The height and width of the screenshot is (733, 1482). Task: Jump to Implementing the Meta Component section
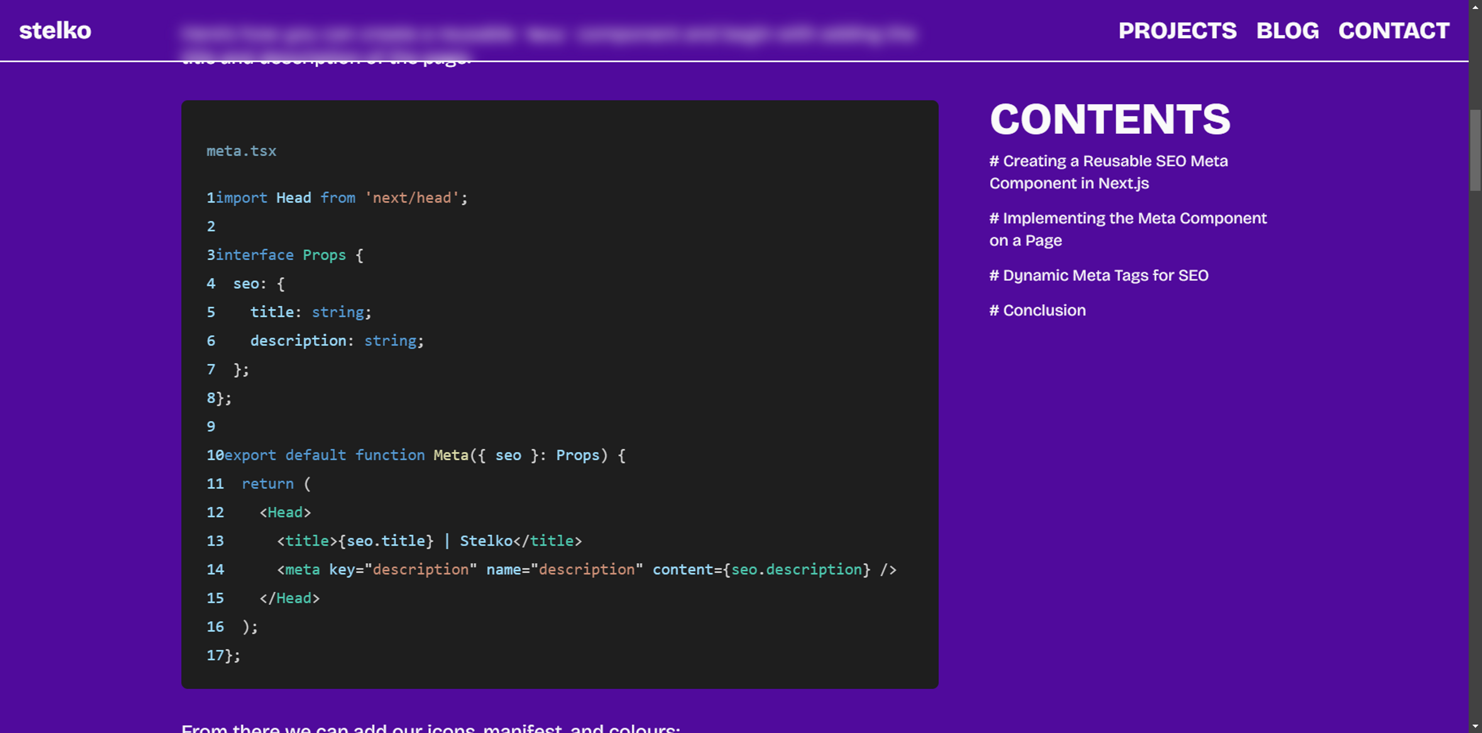(x=1128, y=230)
